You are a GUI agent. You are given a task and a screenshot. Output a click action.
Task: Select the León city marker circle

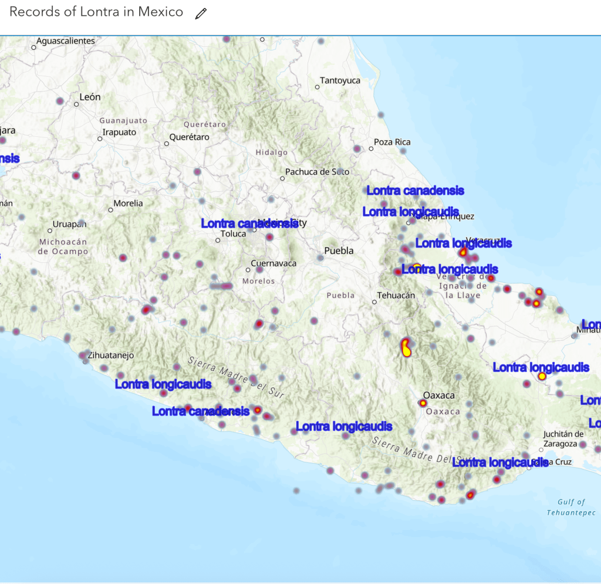click(76, 104)
